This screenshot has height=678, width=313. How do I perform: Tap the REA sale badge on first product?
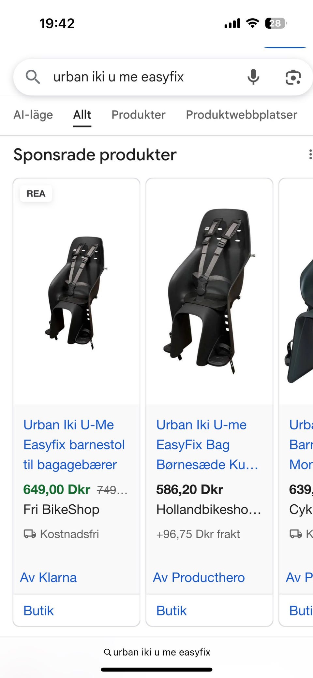36,194
